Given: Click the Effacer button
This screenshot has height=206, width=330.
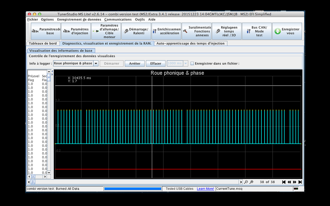Looking at the screenshot, I should (155, 63).
